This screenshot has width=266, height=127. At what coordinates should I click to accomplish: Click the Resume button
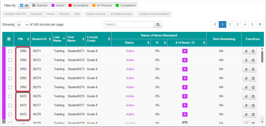click(64, 14)
